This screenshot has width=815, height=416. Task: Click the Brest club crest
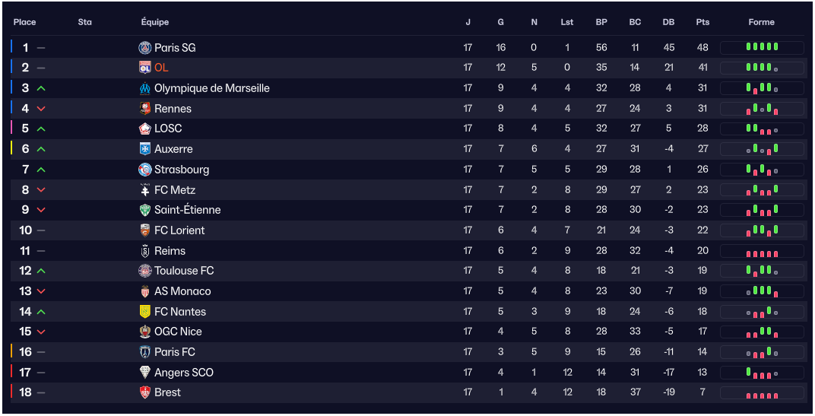tap(145, 392)
